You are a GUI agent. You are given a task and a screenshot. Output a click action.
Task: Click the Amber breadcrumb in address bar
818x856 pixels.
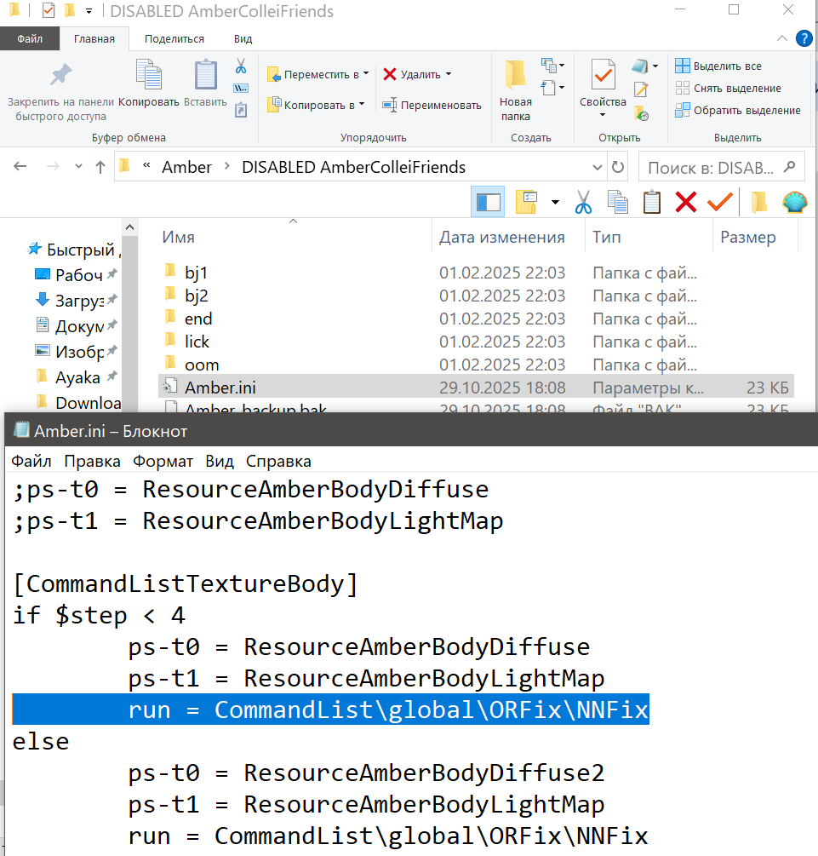click(186, 167)
